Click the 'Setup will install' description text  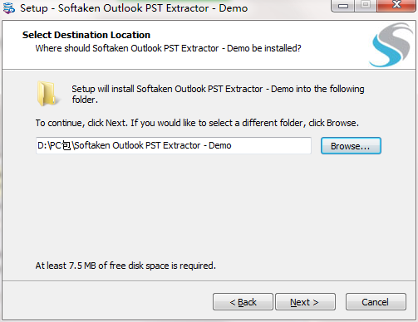click(218, 94)
